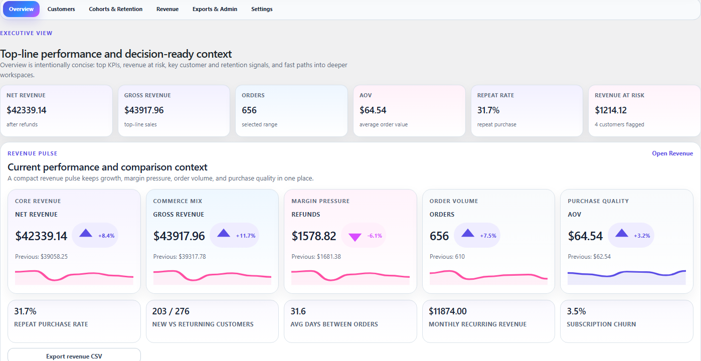The image size is (701, 361).
Task: Switch to the Customers tab
Action: pyautogui.click(x=61, y=9)
